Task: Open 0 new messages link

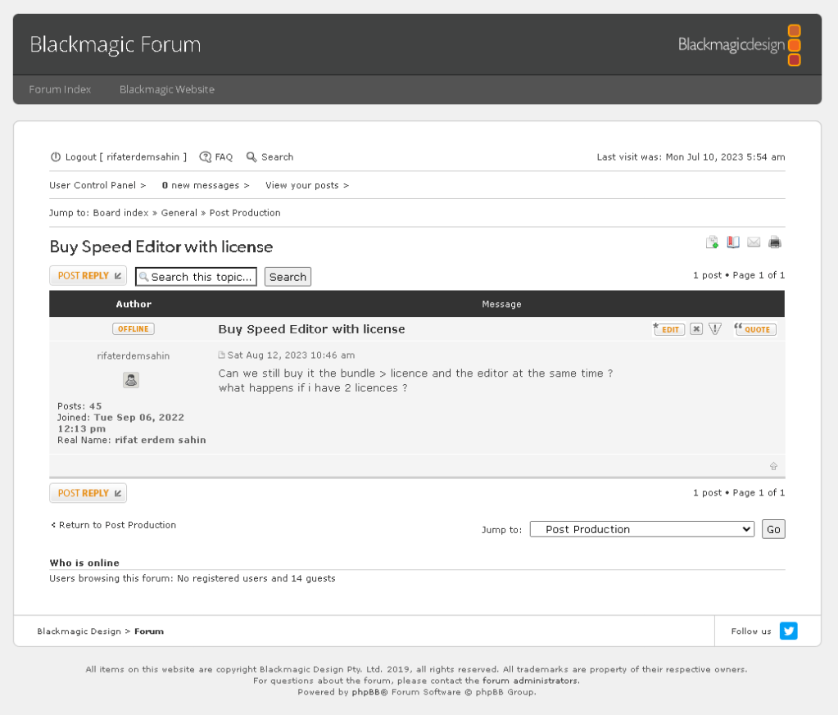Action: 206,185
